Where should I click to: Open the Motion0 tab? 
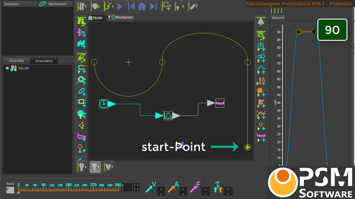point(278,18)
